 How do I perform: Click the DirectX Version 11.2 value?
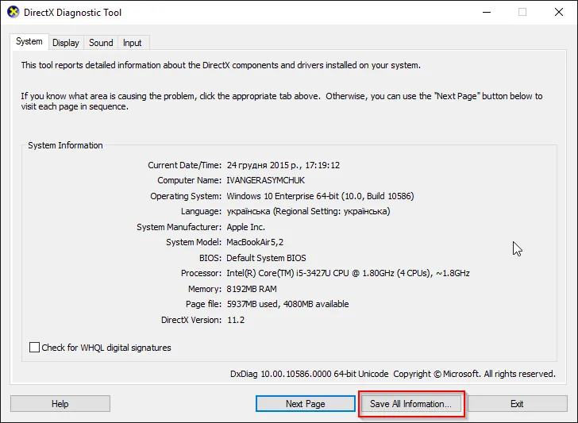click(236, 320)
